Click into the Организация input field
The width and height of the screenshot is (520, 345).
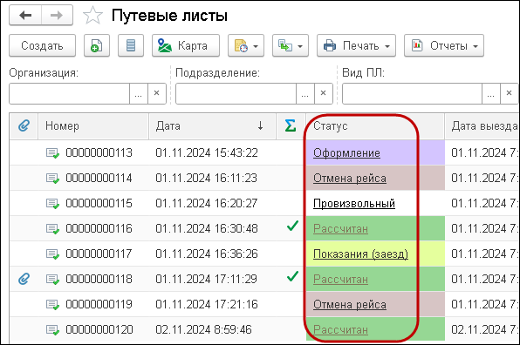click(x=69, y=94)
